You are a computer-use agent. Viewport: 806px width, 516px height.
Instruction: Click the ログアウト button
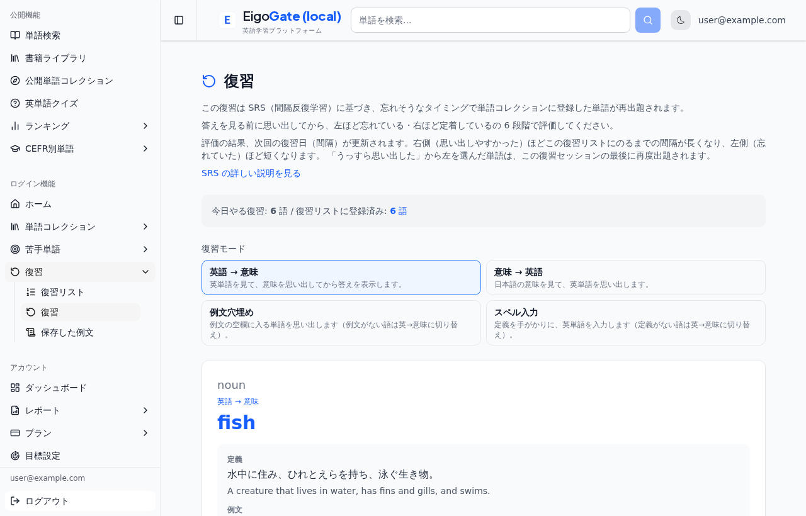click(80, 501)
